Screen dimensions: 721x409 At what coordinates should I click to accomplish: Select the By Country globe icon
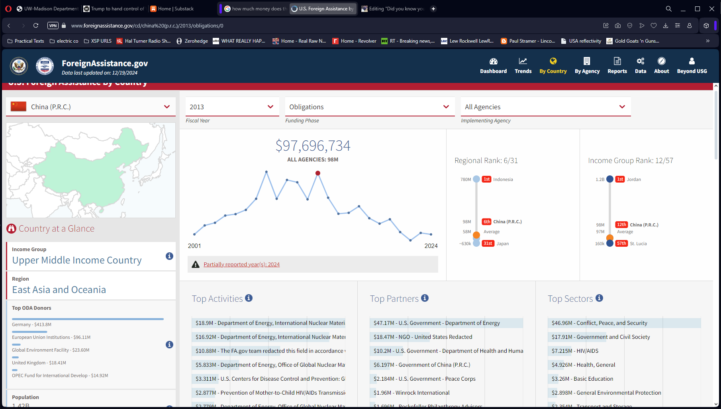tap(553, 61)
